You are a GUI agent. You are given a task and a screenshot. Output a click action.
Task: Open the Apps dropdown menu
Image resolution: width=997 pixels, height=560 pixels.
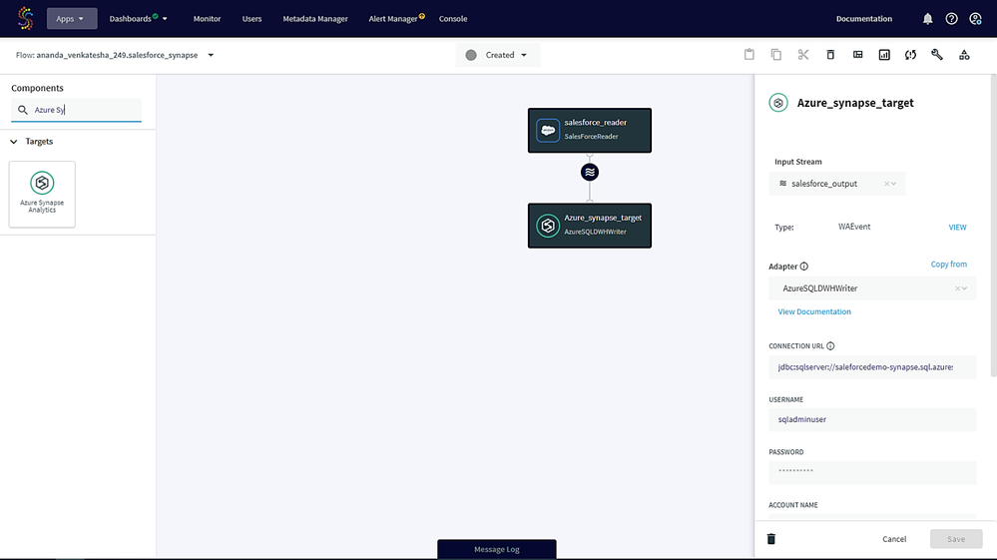[71, 18]
